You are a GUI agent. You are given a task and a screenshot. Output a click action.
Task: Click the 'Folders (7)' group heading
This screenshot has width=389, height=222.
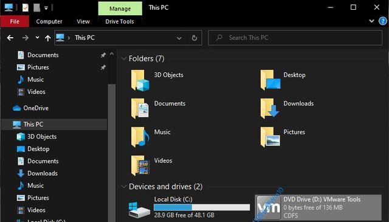point(146,58)
